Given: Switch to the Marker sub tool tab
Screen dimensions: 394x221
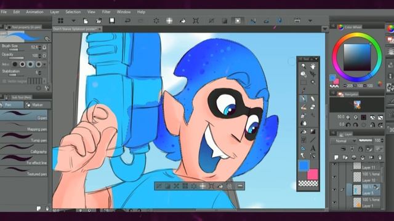Looking at the screenshot, I should [x=38, y=105].
